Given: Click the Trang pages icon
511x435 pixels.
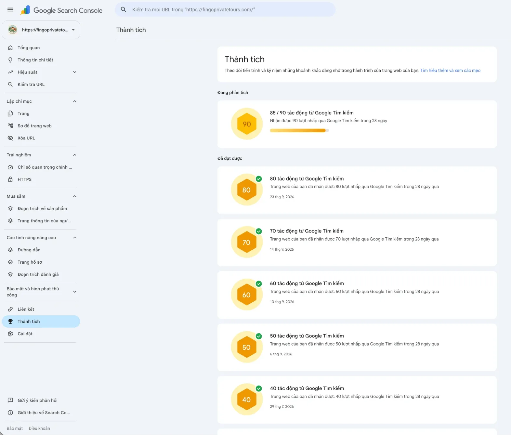Looking at the screenshot, I should (10, 113).
